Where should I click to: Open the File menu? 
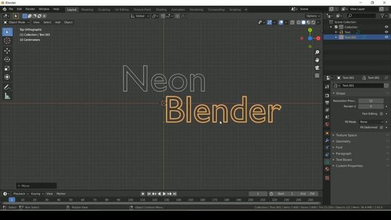[11, 9]
